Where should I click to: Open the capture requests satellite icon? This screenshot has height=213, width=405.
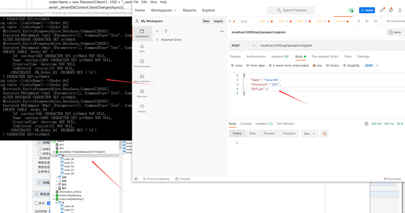(x=382, y=11)
